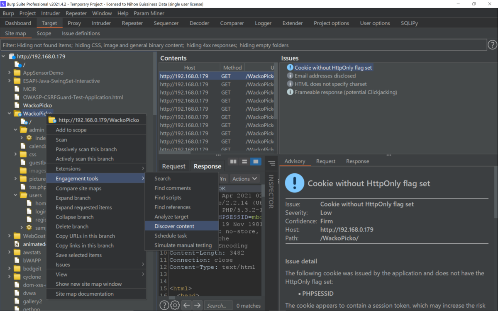Click info icon beside HTML does not specify charset
Image resolution: width=498 pixels, height=311 pixels.
click(x=290, y=84)
